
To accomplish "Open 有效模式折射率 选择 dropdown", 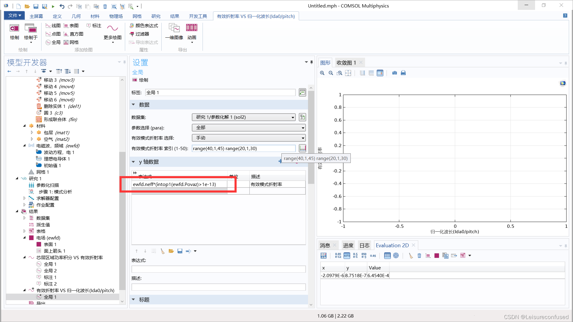I will 249,138.
